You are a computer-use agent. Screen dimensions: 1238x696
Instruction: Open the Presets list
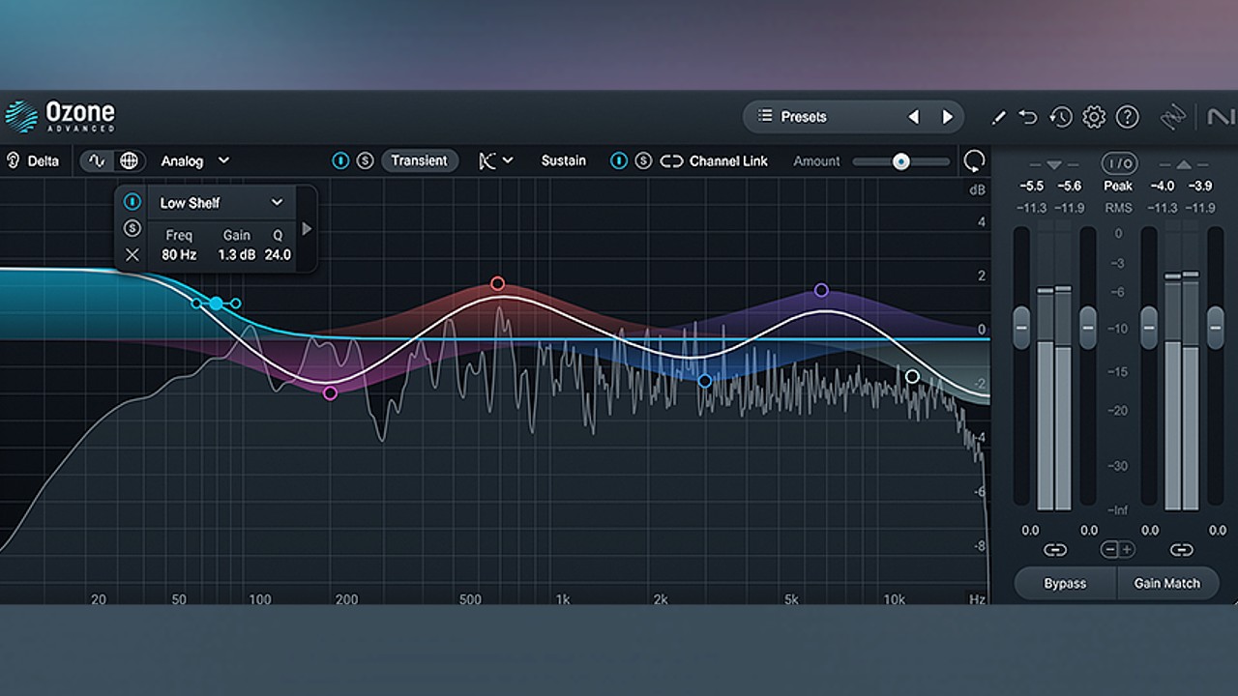[x=793, y=117]
